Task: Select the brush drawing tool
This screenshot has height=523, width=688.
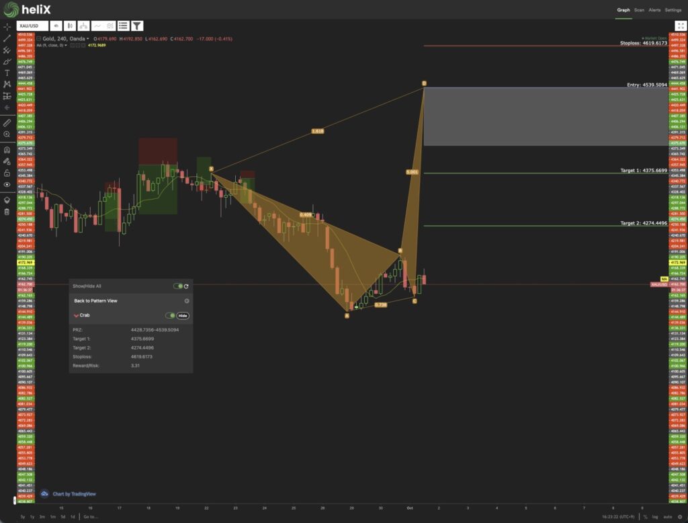Action: [x=7, y=61]
